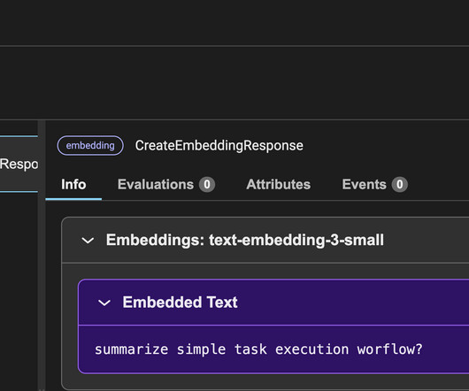Click the word worflow? in embedded text
The image size is (469, 391).
[389, 349]
